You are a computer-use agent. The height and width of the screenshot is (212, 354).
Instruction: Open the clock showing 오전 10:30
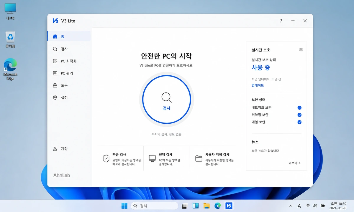coord(338,206)
